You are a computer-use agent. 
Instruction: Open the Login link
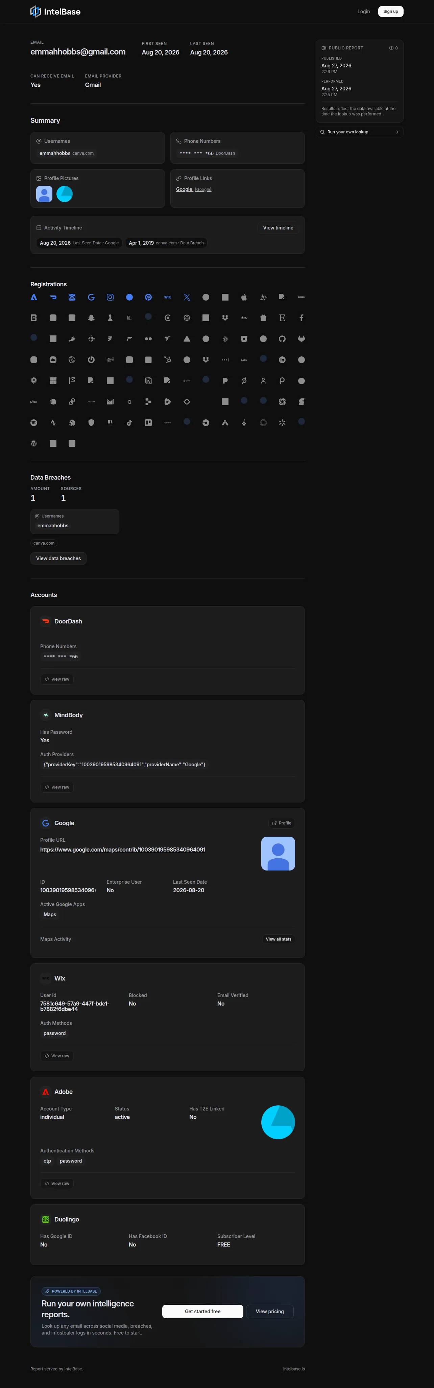click(x=364, y=11)
